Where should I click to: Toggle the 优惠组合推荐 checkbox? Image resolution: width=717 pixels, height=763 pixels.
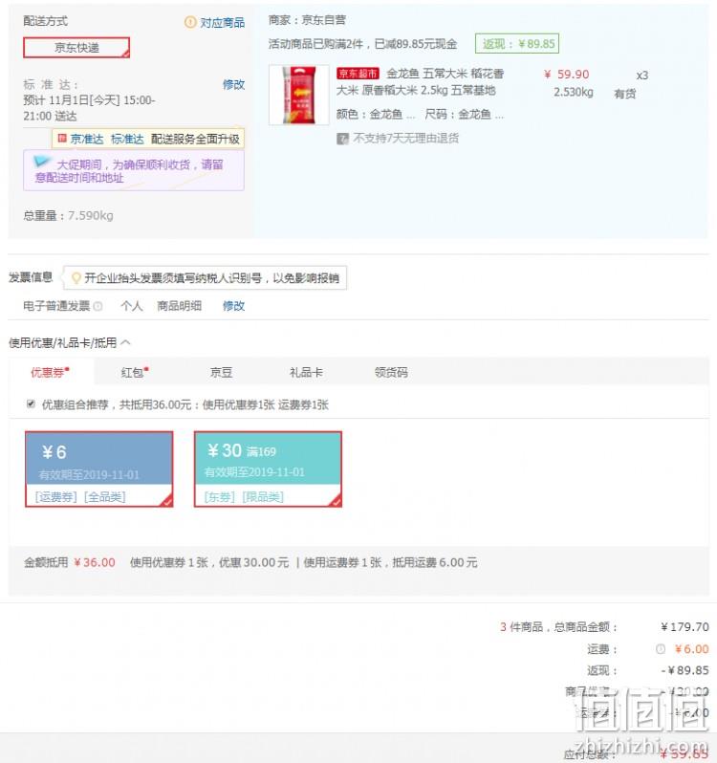32,403
